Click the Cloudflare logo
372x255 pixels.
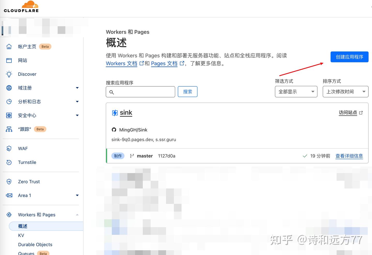21,7
